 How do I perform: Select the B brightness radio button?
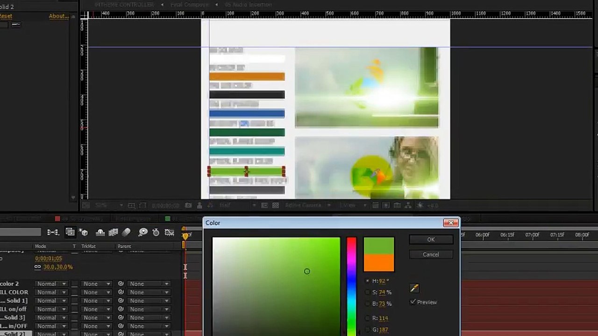(x=368, y=303)
